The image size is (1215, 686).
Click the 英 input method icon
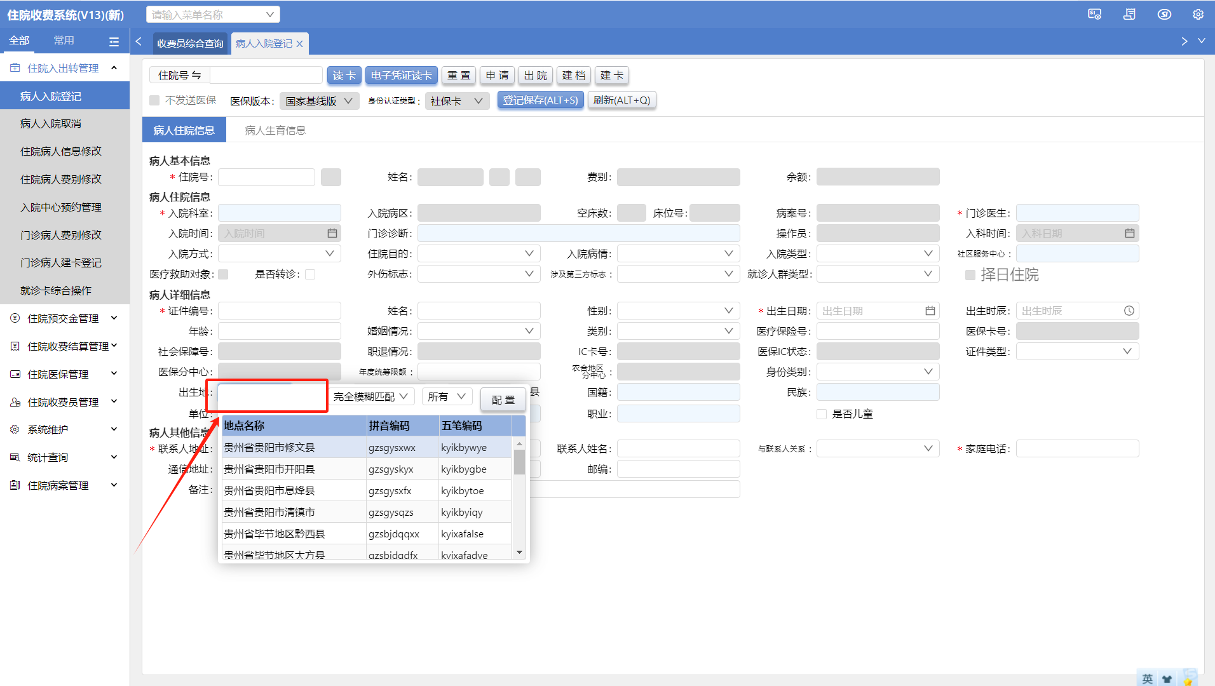point(1147,678)
